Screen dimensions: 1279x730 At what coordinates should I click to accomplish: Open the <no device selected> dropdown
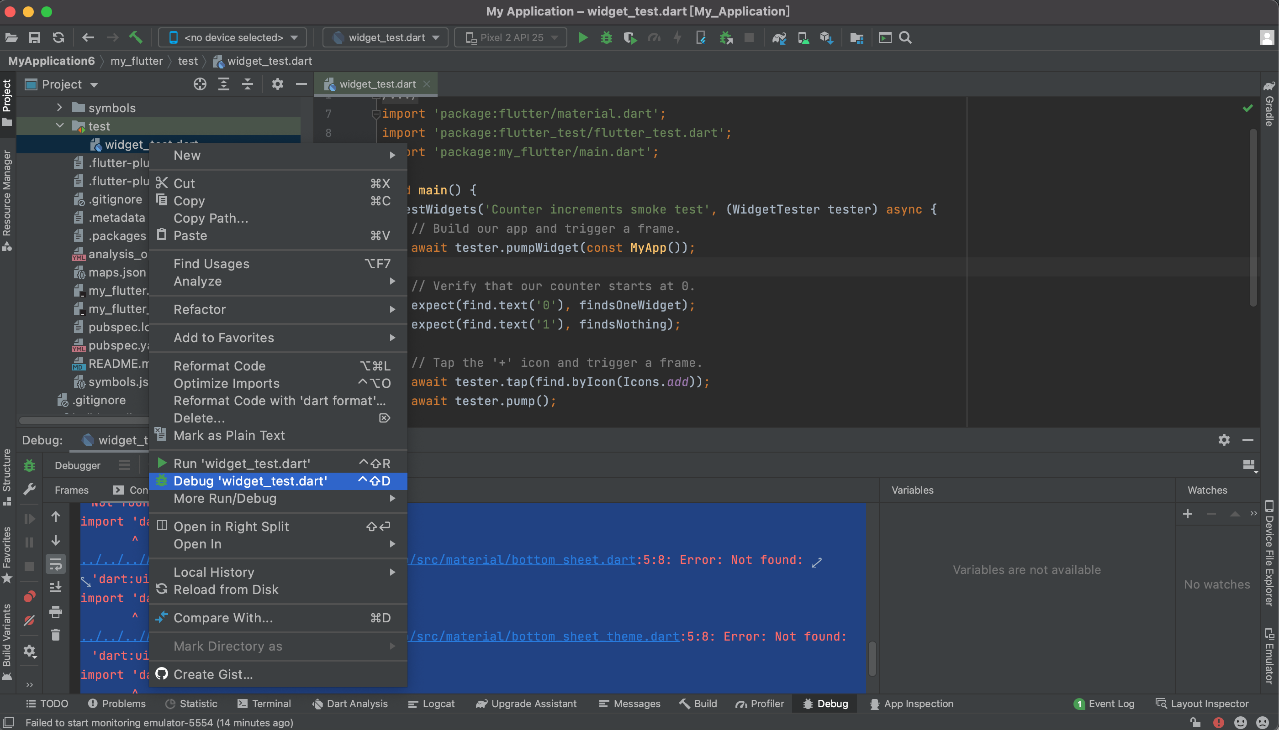[x=233, y=37]
